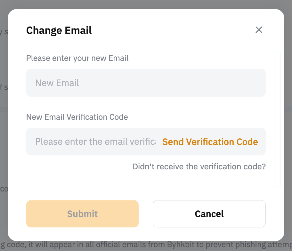The width and height of the screenshot is (292, 251).
Task: Click the "New Email Verification Code" label
Action: [77, 117]
